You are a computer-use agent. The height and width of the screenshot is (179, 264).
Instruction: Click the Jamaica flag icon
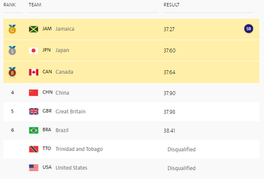[33, 29]
